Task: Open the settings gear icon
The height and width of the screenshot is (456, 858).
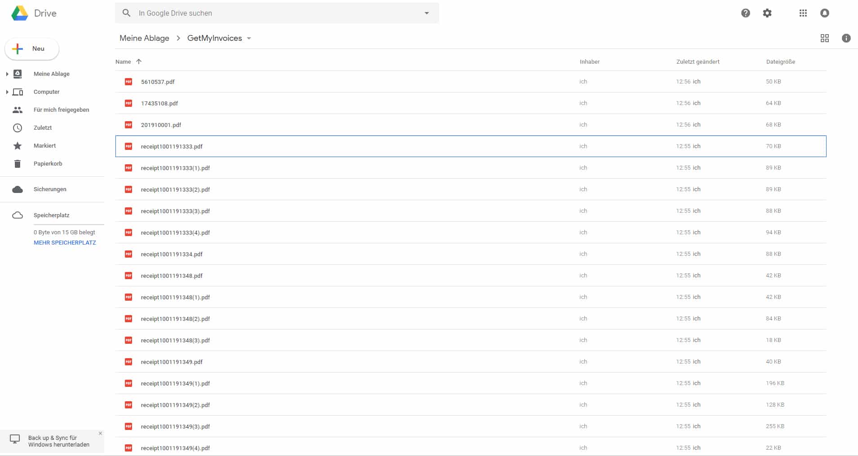Action: 767,13
